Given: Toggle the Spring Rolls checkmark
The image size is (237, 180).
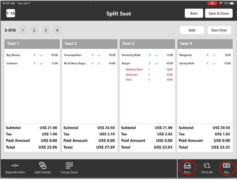Looking at the screenshot, I should tap(214, 63).
